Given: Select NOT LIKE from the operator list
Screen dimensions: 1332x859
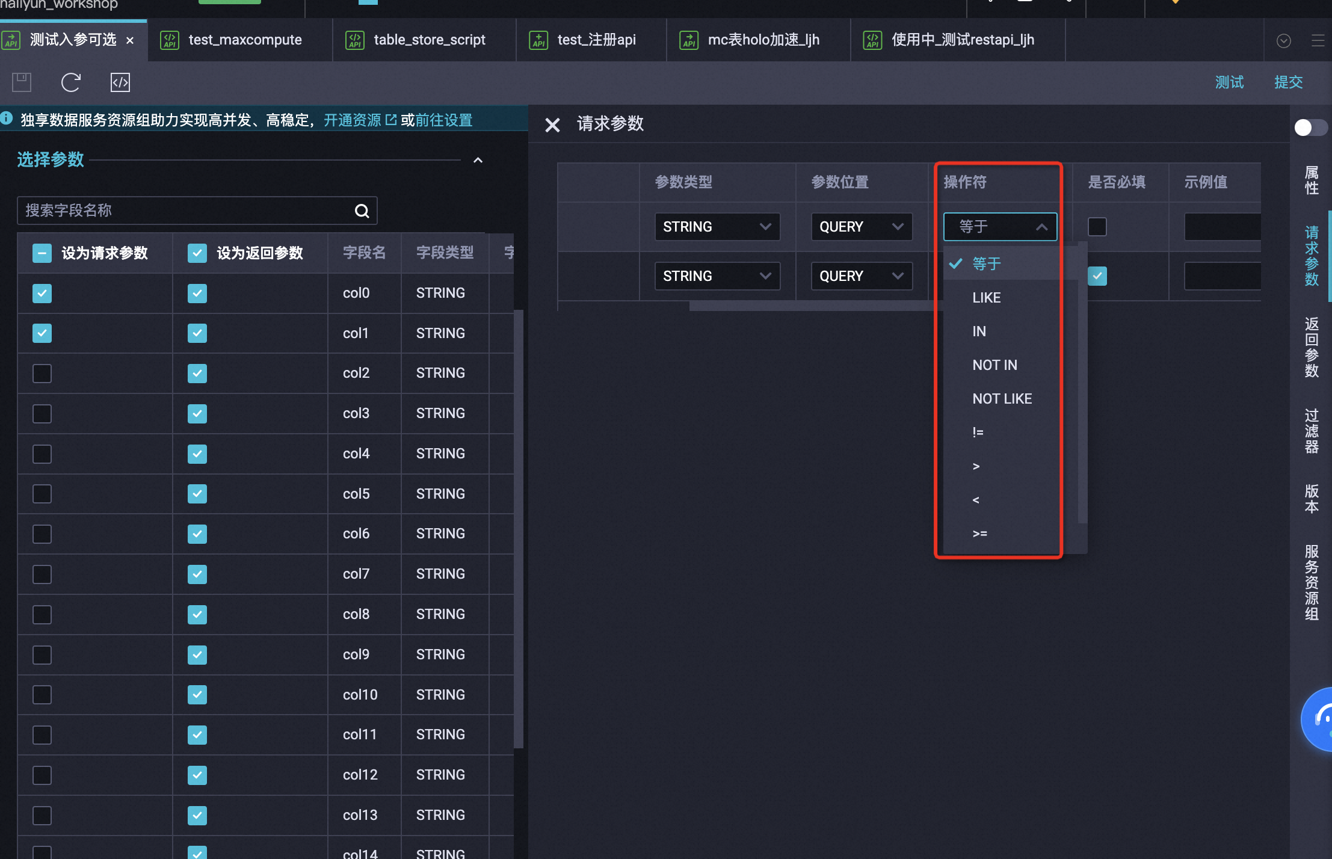Looking at the screenshot, I should pos(1002,399).
